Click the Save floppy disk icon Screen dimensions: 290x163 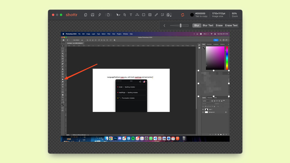coord(93,15)
